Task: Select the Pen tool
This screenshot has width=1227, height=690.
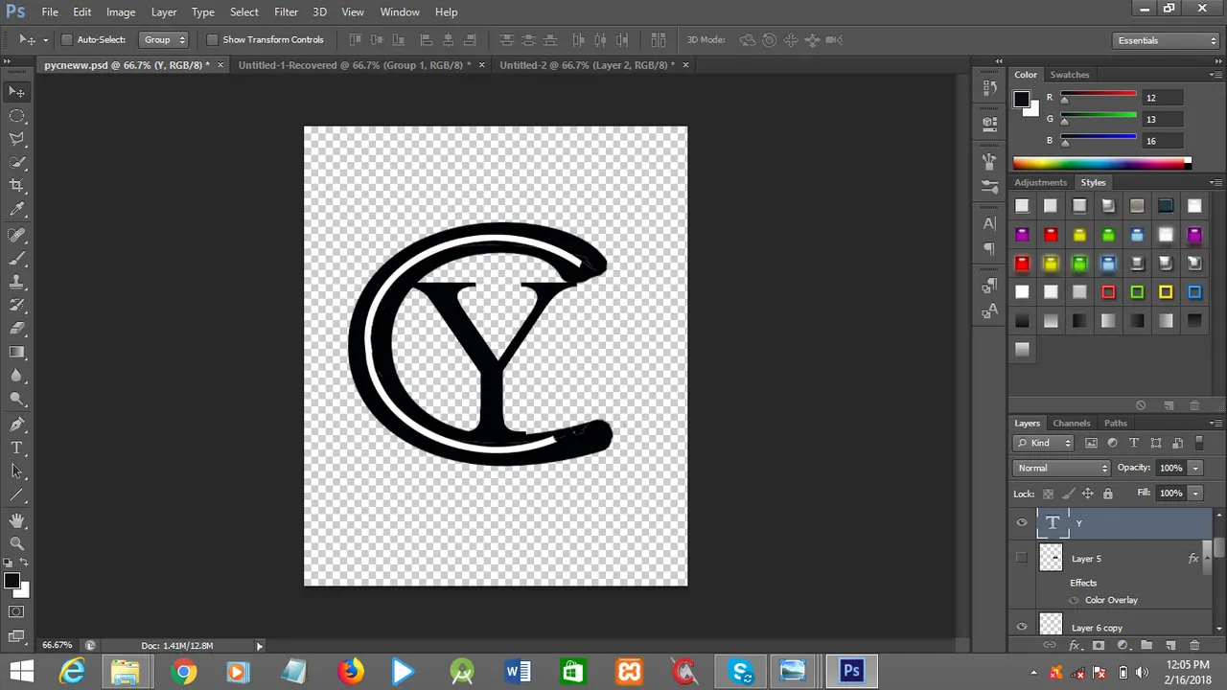Action: coord(17,424)
